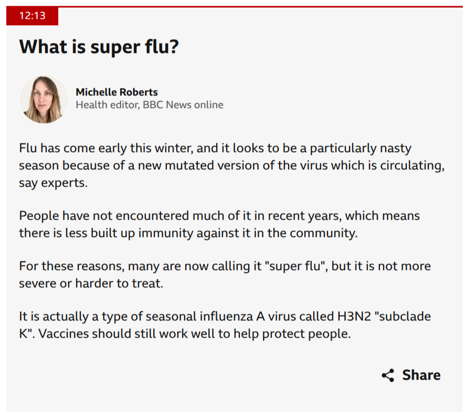Click the paragraph starting "People have not encountered"
This screenshot has width=476, height=419.
219,224
